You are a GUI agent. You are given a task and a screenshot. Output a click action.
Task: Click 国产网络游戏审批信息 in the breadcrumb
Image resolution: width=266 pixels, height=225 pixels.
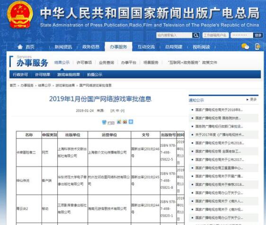click(x=96, y=86)
